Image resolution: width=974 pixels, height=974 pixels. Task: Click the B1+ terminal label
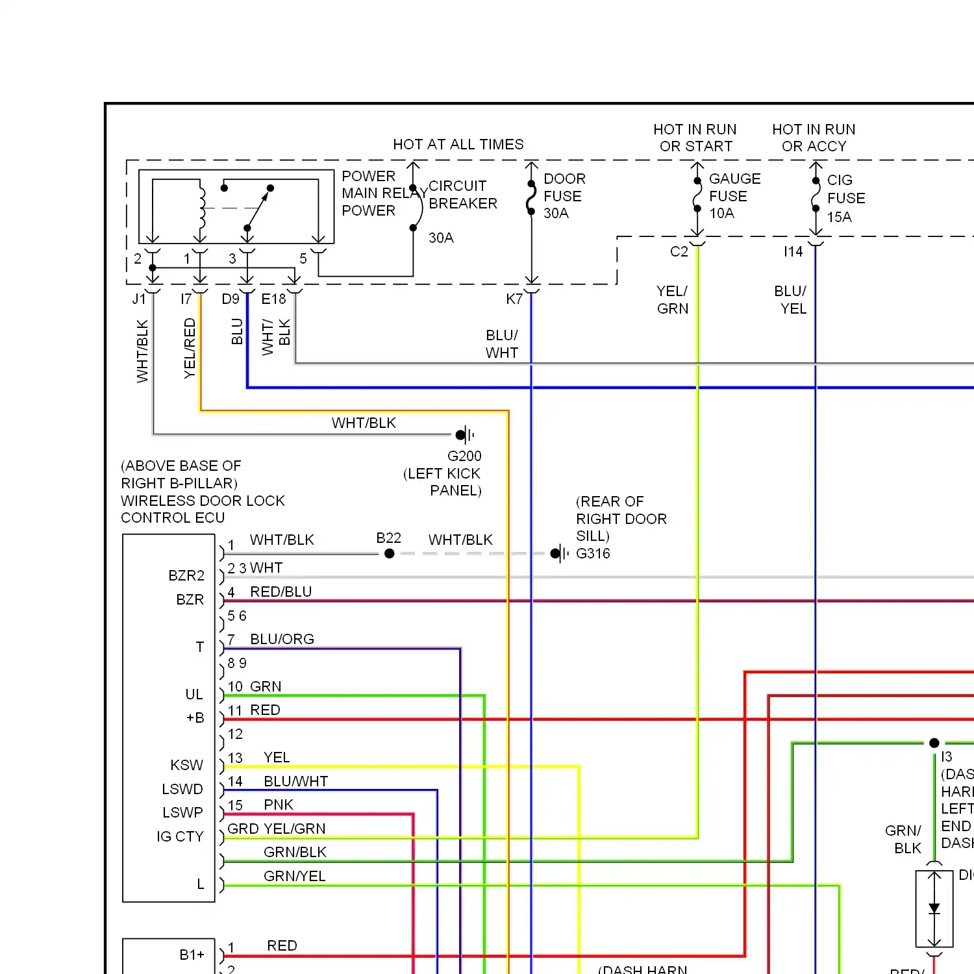192,955
